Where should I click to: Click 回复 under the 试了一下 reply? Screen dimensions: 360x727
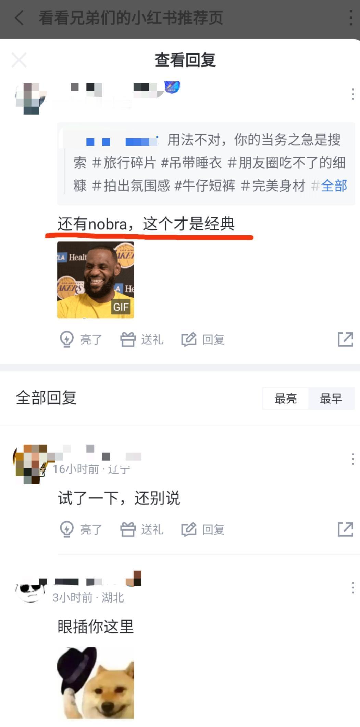203,529
